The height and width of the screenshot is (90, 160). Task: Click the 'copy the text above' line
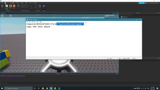point(38,27)
